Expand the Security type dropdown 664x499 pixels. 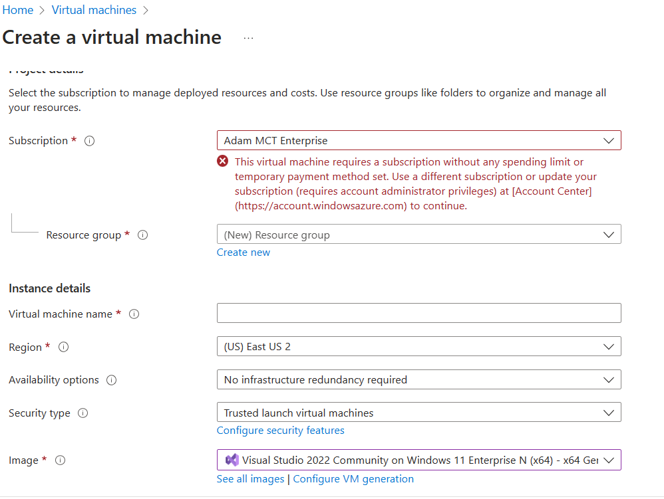(418, 413)
